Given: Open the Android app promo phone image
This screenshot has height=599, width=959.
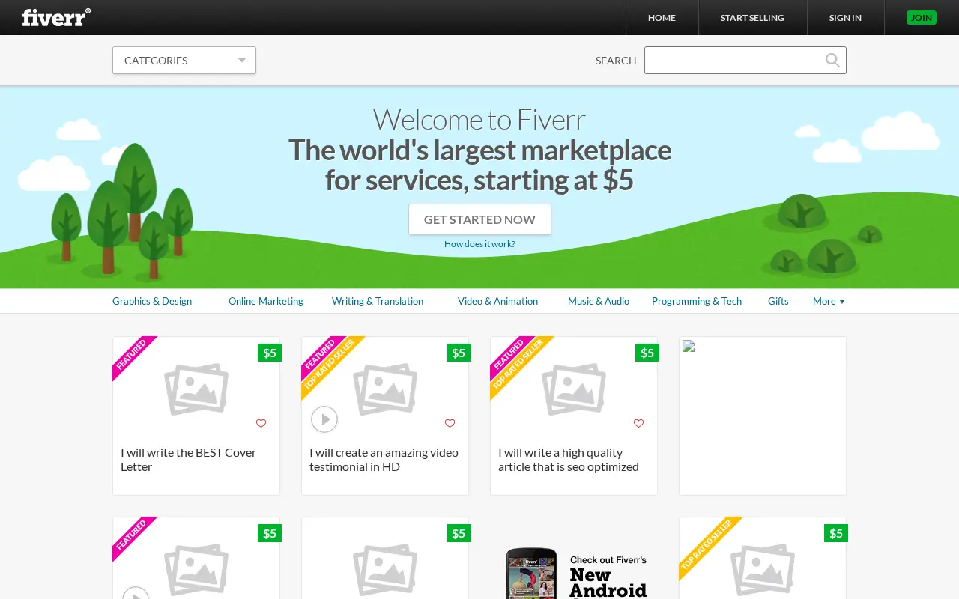Looking at the screenshot, I should coord(531,573).
